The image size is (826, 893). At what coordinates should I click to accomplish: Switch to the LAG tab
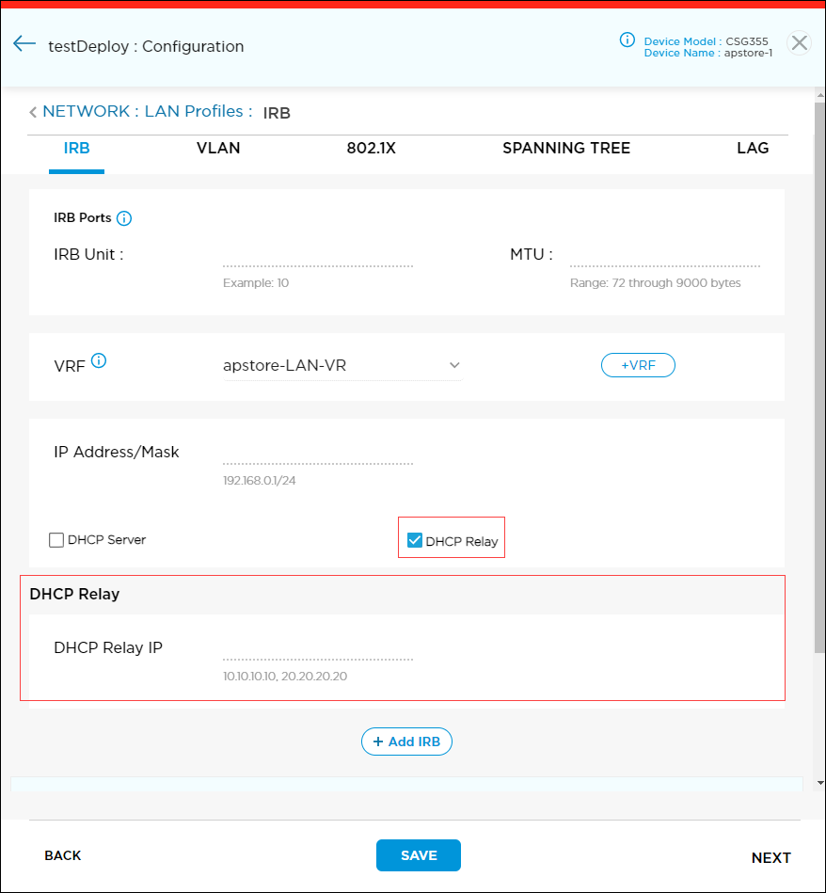pos(753,148)
